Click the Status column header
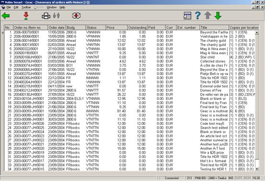The image size is (265, 181). click(x=95, y=27)
